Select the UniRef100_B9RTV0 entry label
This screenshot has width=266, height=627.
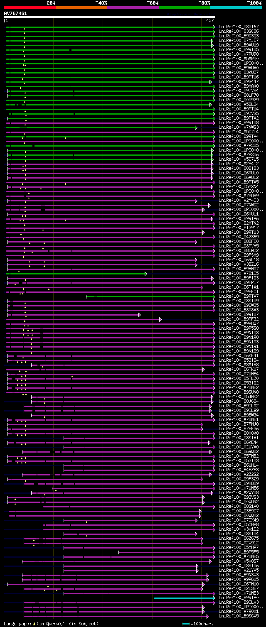point(239,598)
